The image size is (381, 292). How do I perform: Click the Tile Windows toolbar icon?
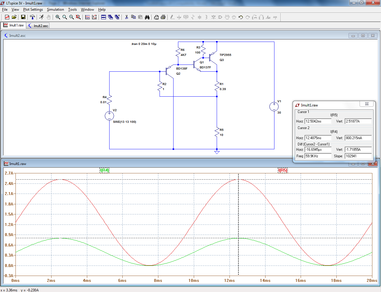104,17
